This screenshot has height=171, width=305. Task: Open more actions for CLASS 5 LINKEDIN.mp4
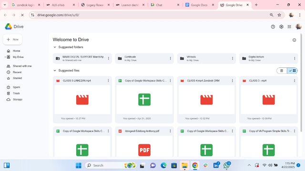[x=108, y=81]
